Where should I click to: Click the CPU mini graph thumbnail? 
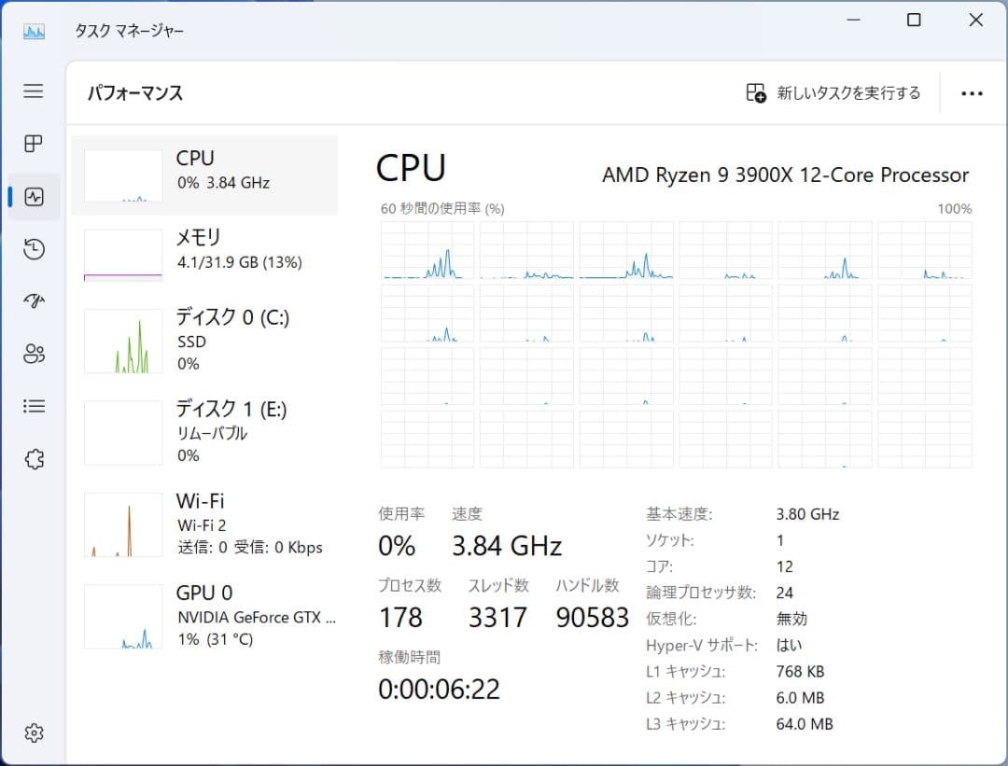[x=122, y=174]
